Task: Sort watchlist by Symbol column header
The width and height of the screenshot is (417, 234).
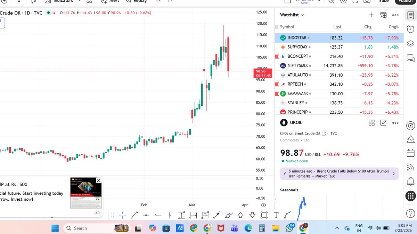Action: (x=287, y=27)
